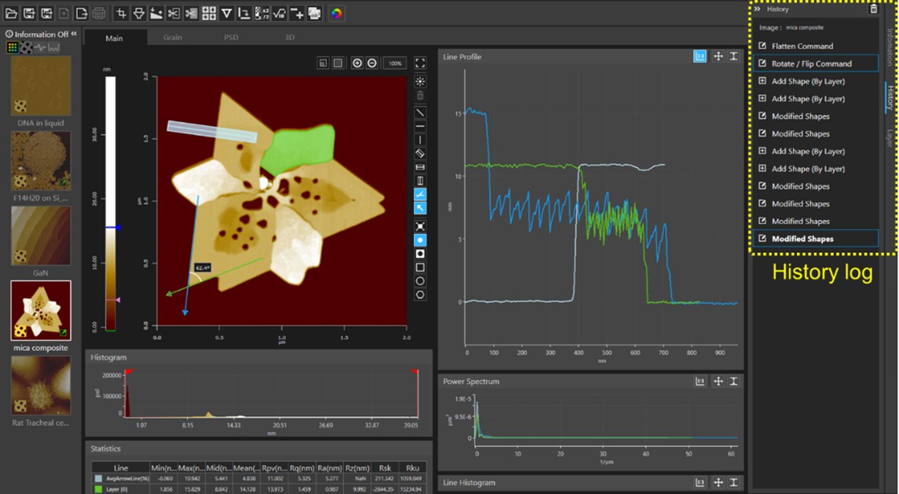Clear history using the trash icon
Screen dimensions: 899x494
pyautogui.click(x=873, y=9)
